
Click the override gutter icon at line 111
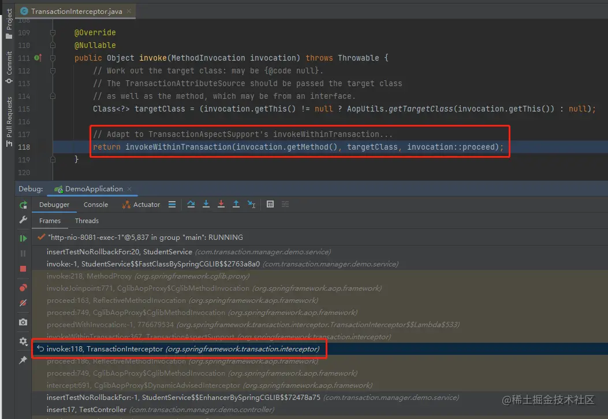point(38,58)
